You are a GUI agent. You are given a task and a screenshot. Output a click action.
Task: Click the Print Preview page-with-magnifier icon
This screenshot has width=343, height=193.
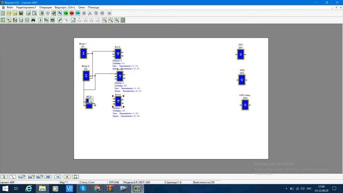point(34,13)
